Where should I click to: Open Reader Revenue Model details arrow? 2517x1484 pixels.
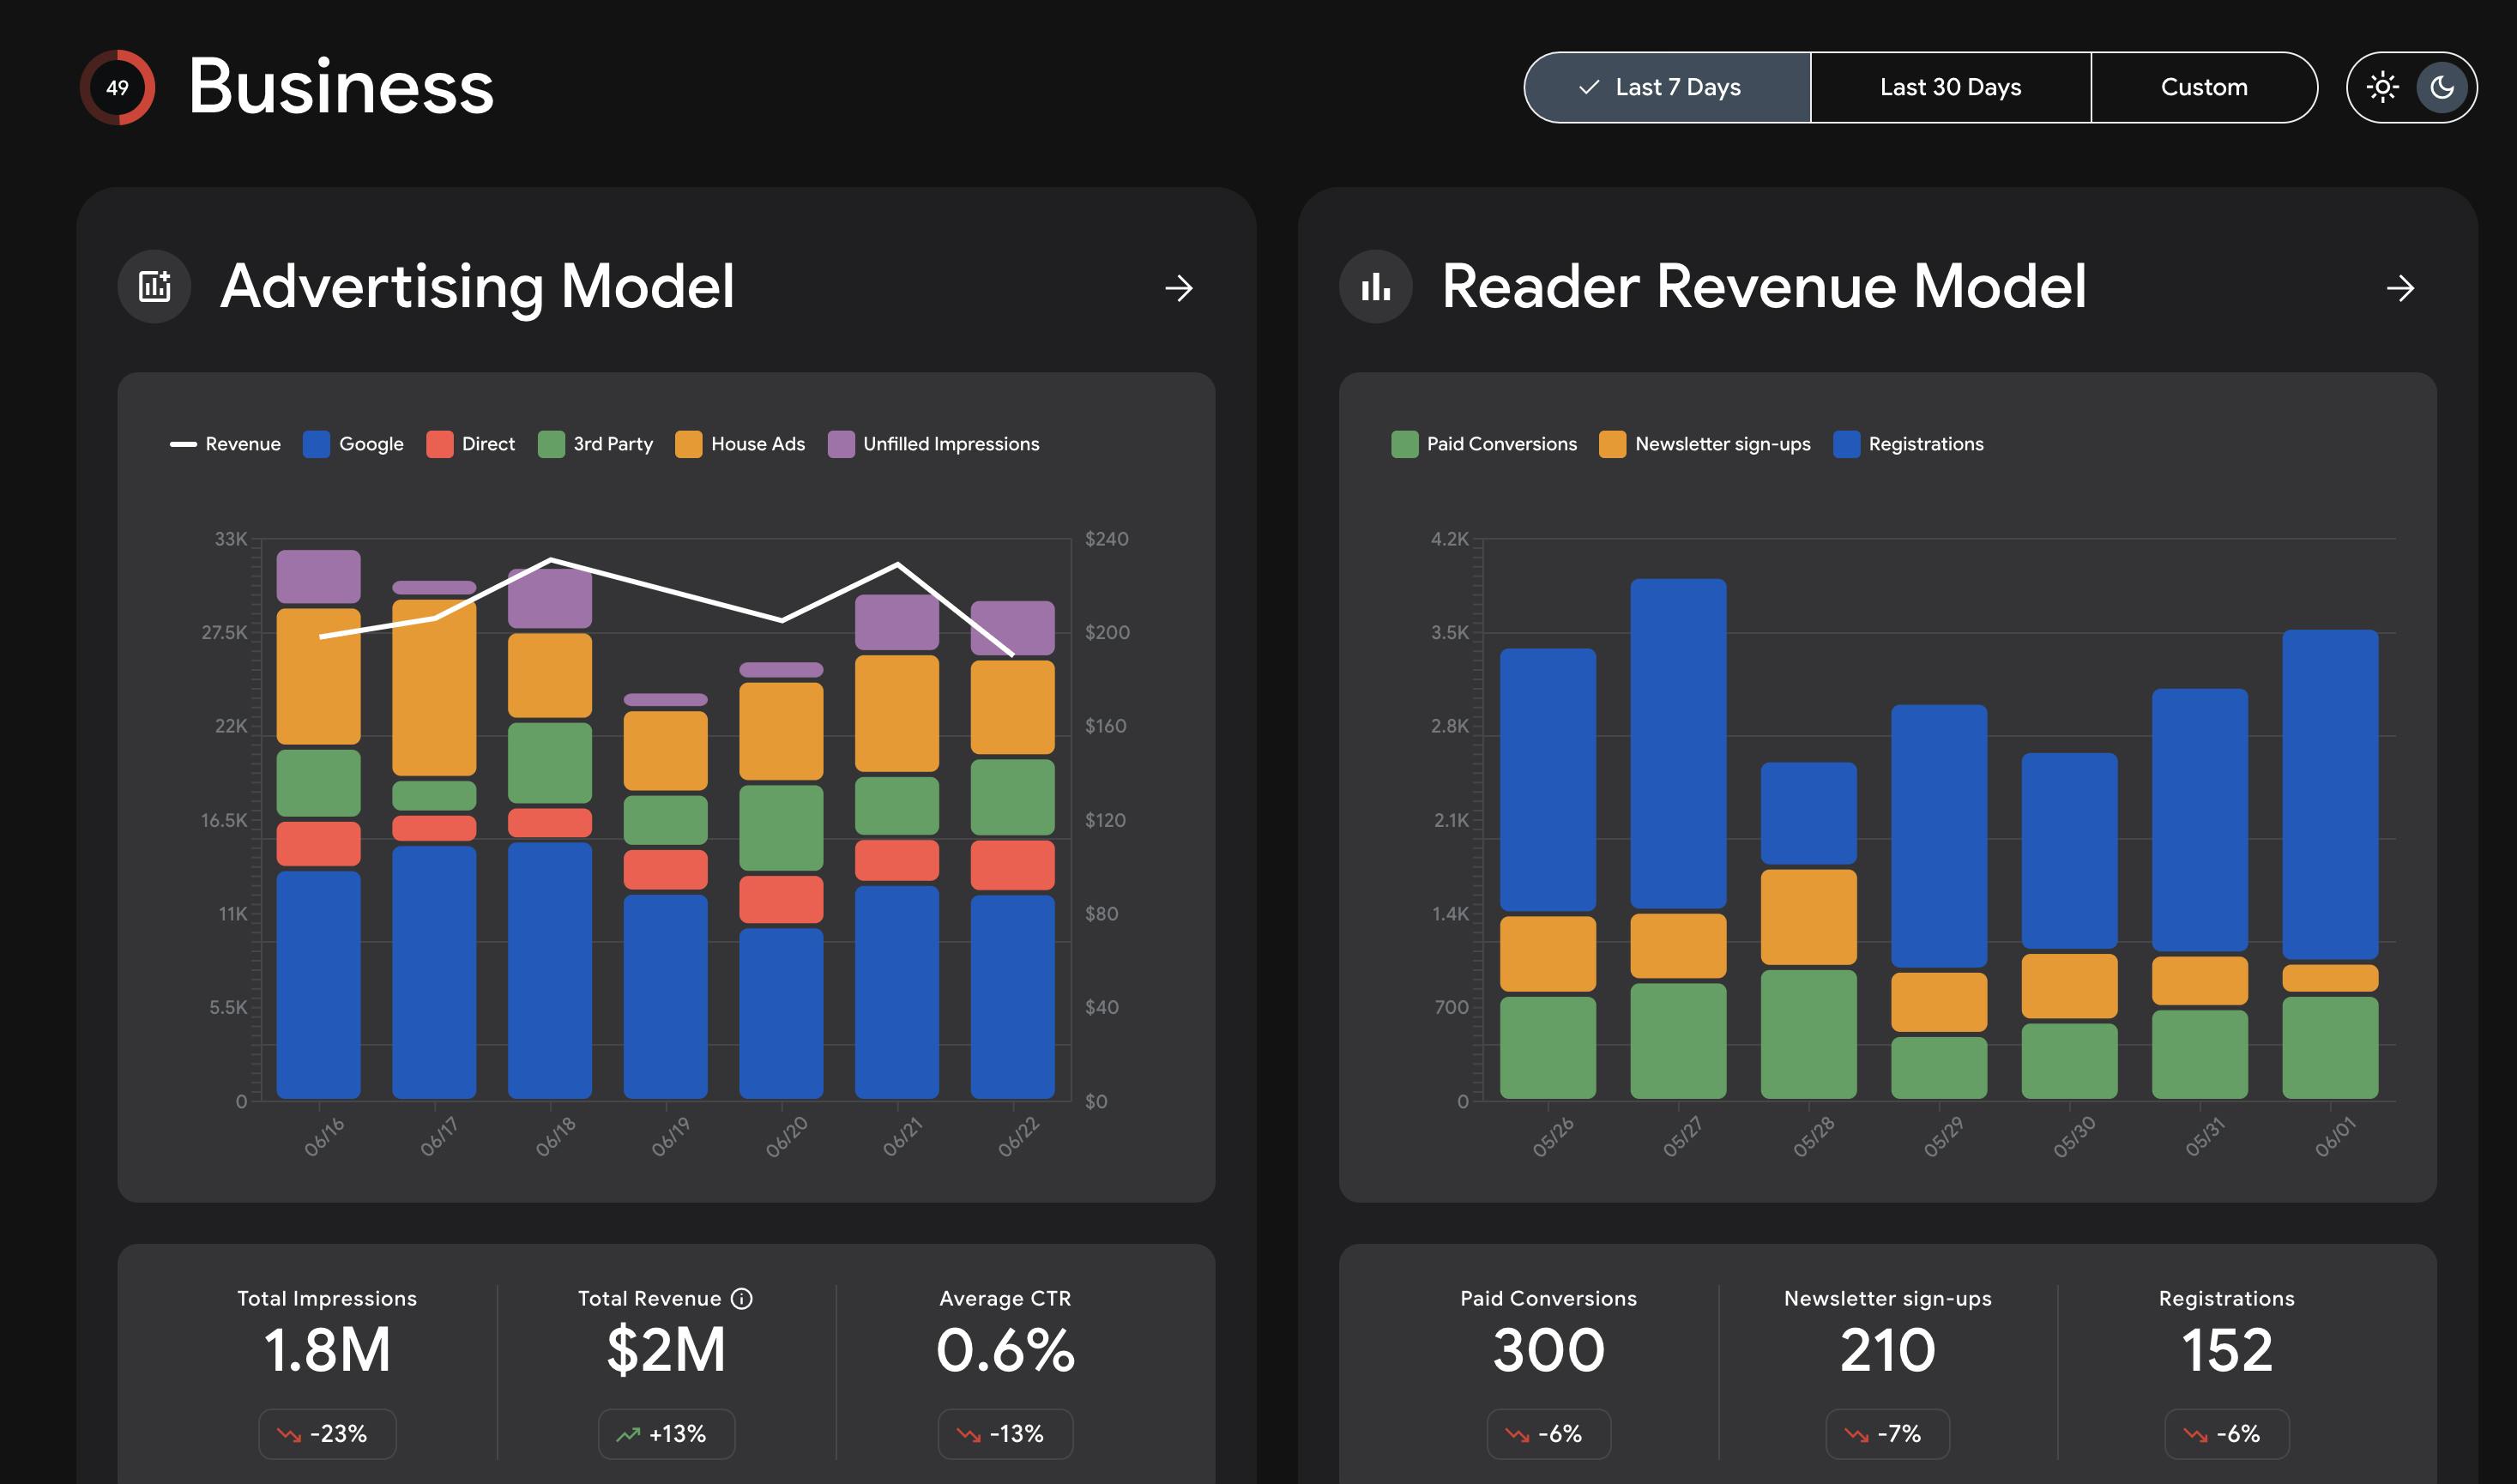[2400, 288]
